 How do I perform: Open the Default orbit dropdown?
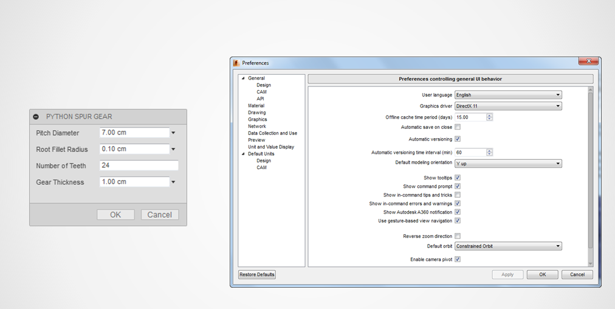pos(508,246)
